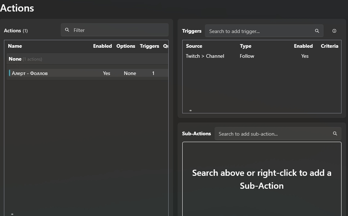
Task: Click the Triggers column header in the Actions list
Action: click(150, 46)
